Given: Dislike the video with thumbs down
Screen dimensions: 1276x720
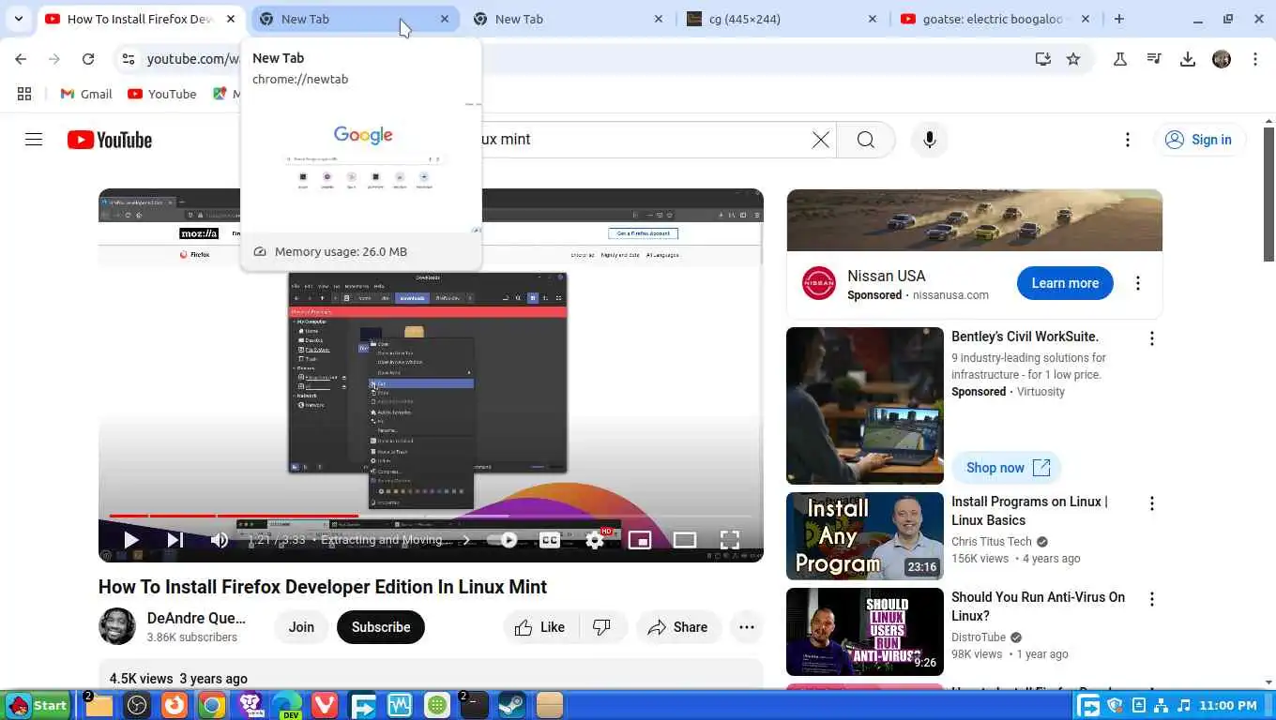Looking at the screenshot, I should coord(602,627).
